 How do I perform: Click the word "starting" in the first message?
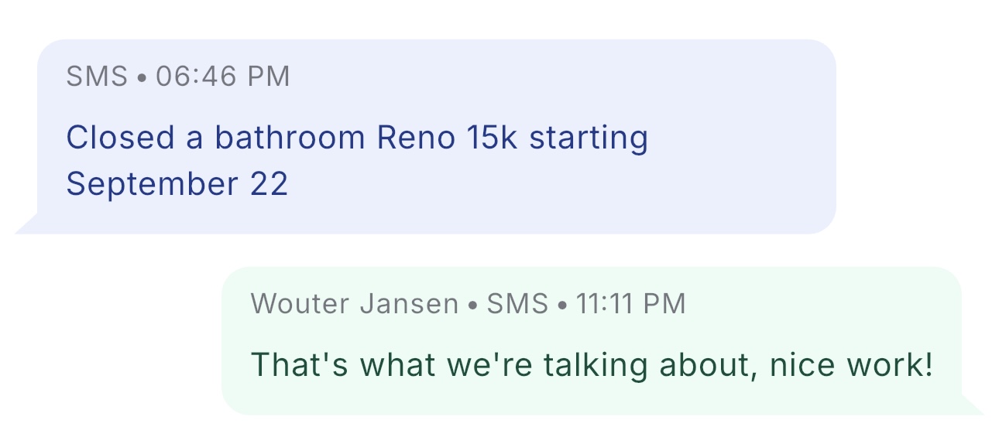pyautogui.click(x=588, y=138)
